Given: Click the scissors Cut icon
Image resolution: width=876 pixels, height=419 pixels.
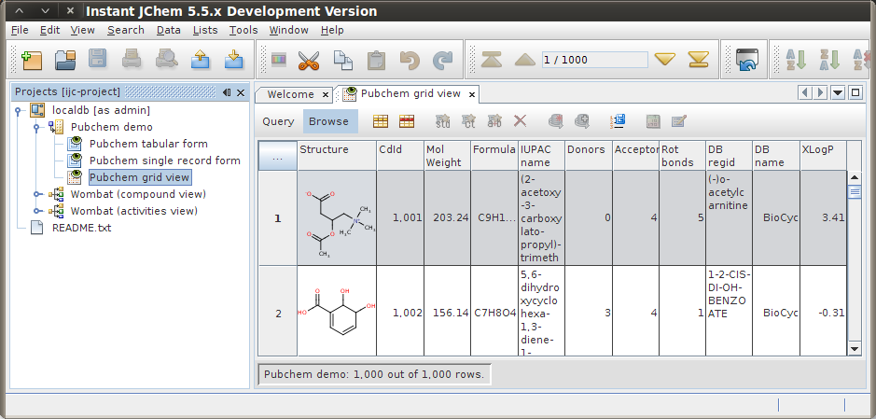Looking at the screenshot, I should coord(309,61).
